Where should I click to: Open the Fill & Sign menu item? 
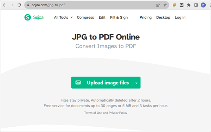click(119, 17)
